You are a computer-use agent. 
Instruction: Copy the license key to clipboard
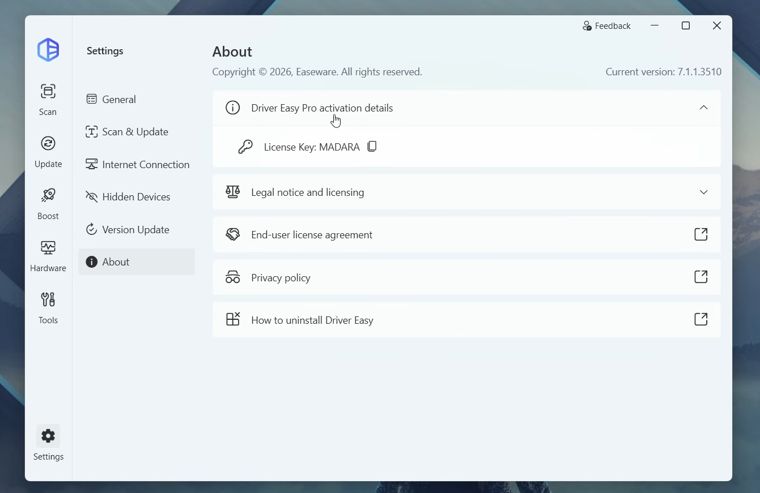point(372,147)
